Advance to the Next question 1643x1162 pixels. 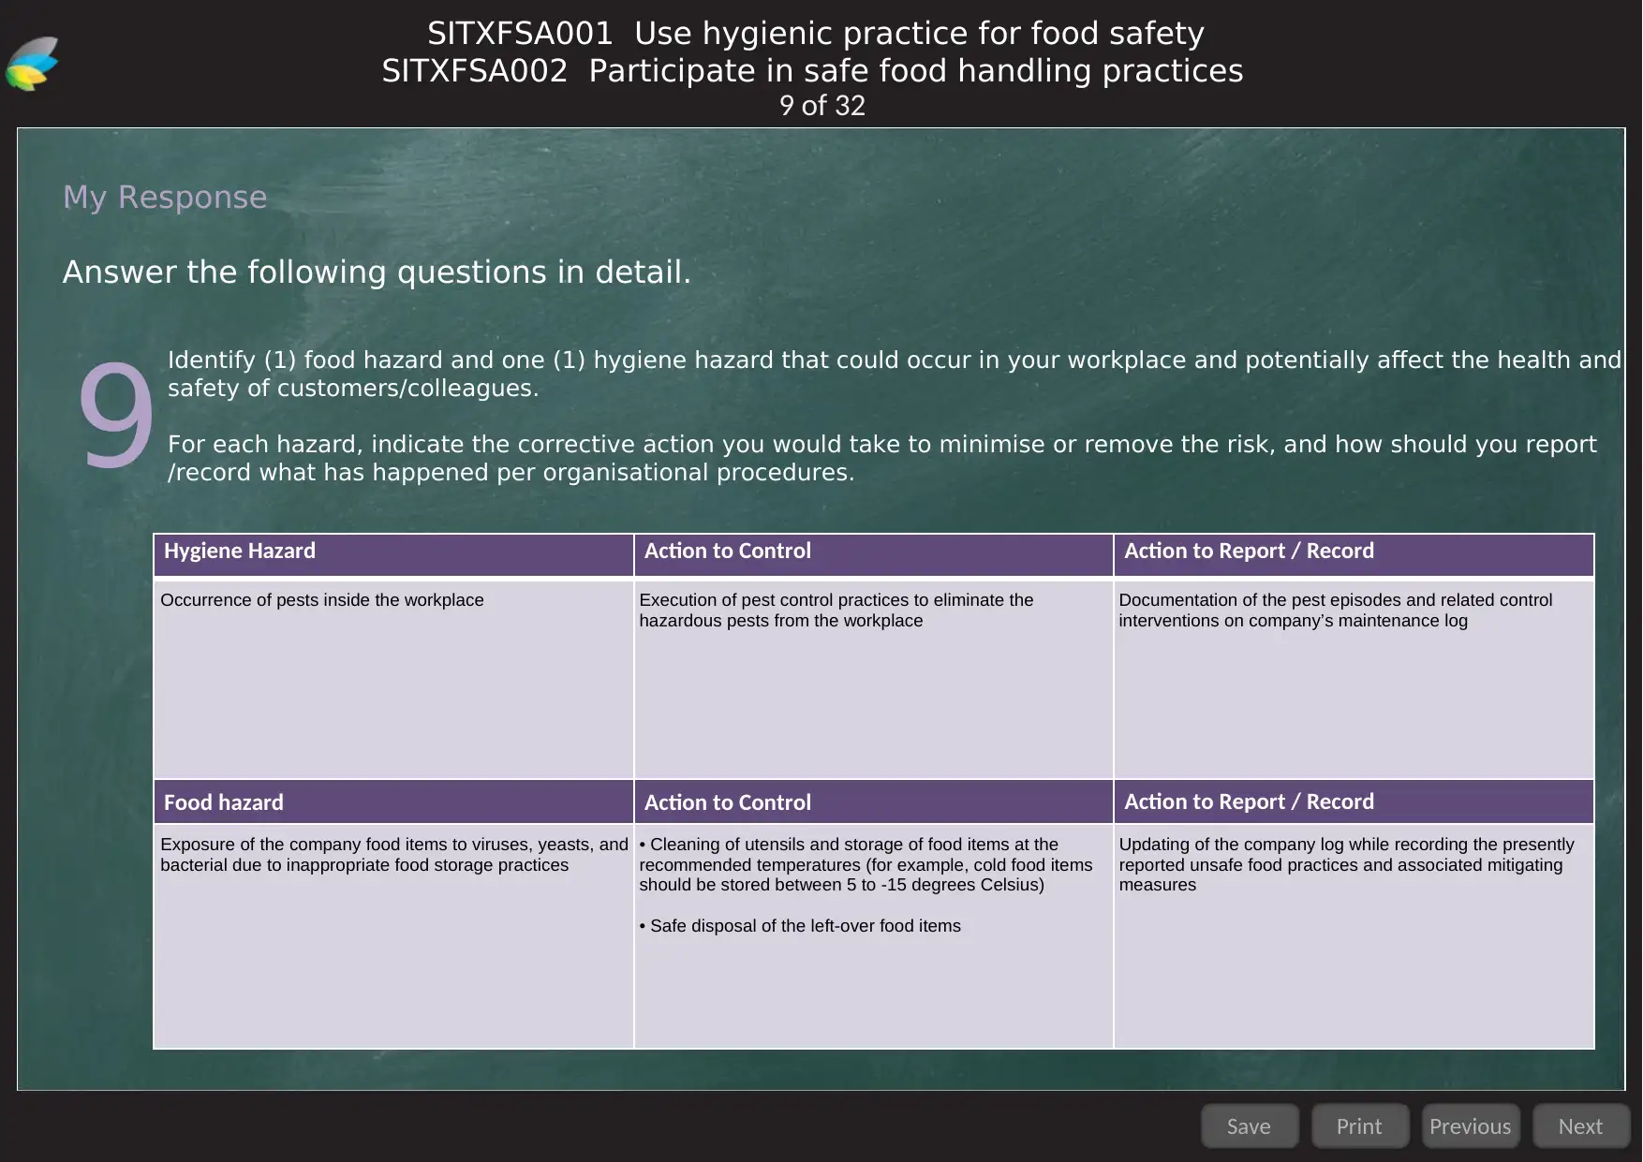click(1581, 1125)
